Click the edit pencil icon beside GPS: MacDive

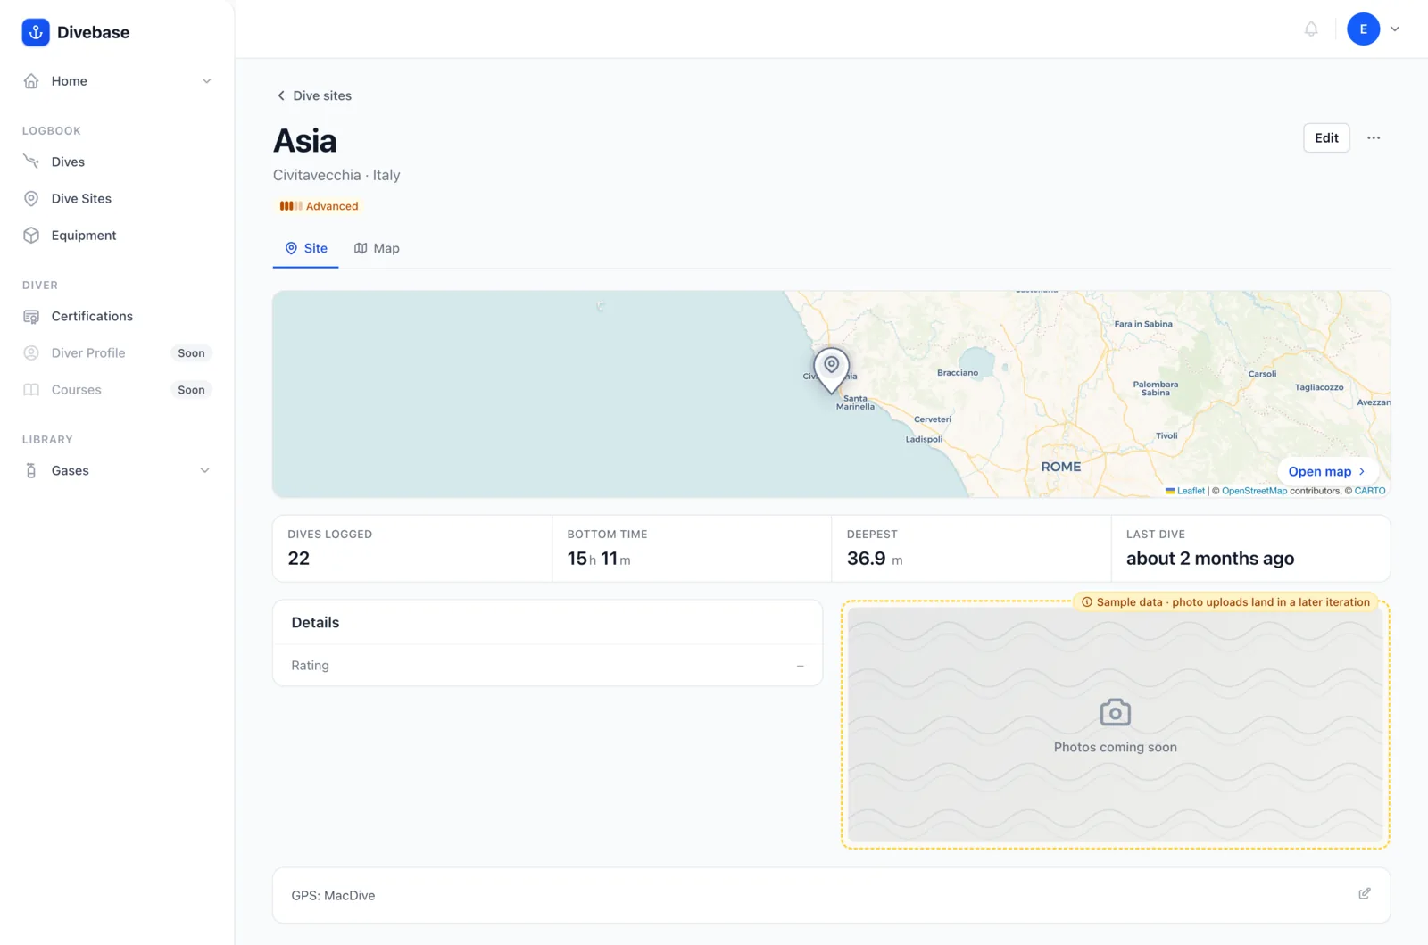(1365, 893)
